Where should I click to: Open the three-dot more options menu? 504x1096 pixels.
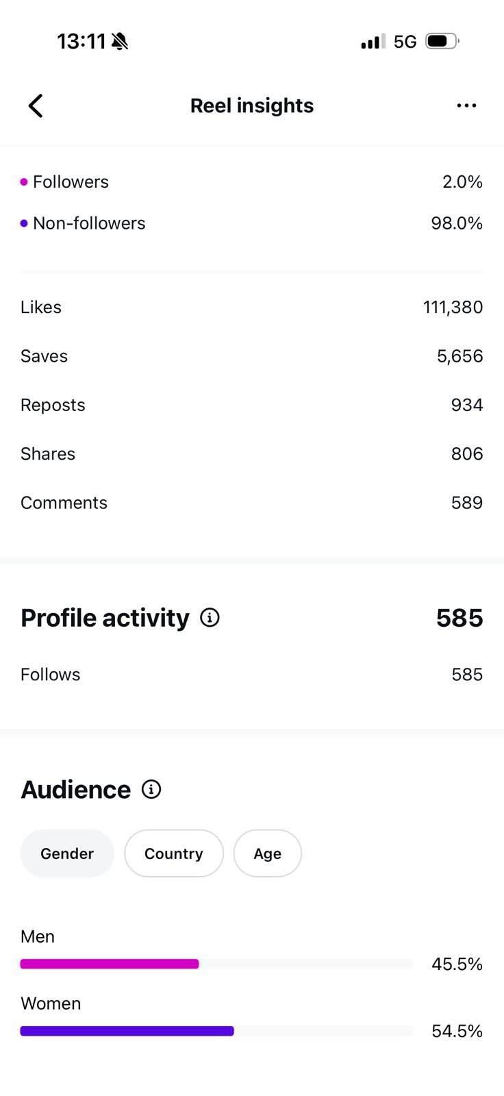[x=466, y=105]
